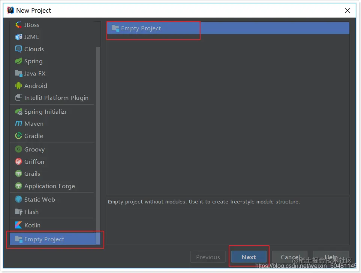The height and width of the screenshot is (273, 361).
Task: Select Flash project type
Action: pyautogui.click(x=52, y=212)
